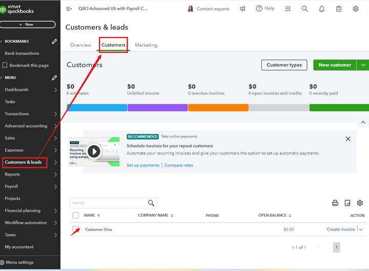
Task: Click the QuickBooks logo
Action: [x=17, y=9]
